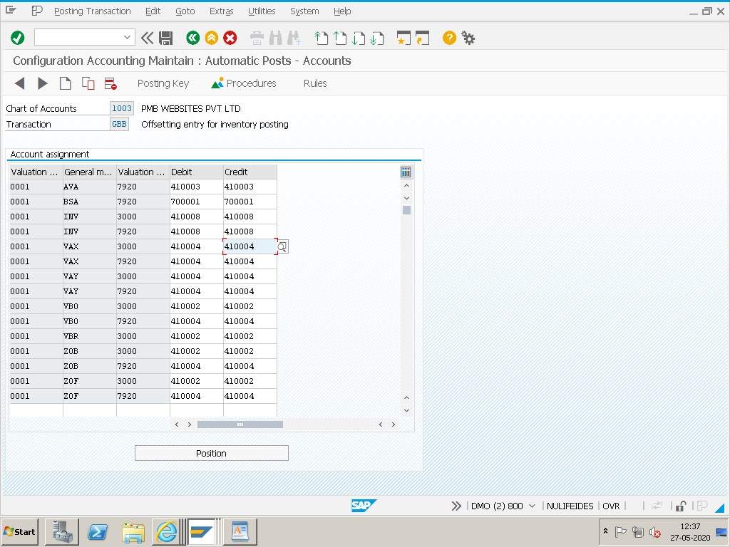The height and width of the screenshot is (547, 730).
Task: Open the Extras menu
Action: pyautogui.click(x=221, y=11)
